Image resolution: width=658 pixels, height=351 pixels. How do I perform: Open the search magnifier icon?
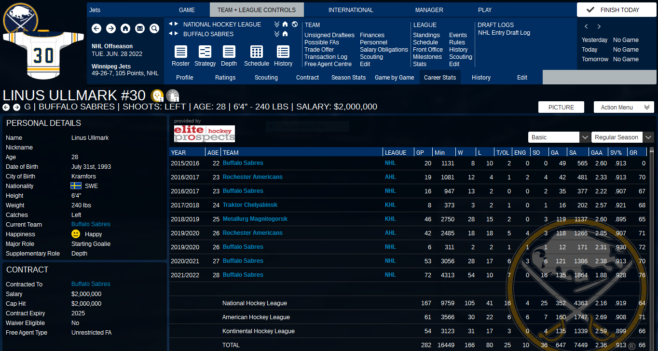click(154, 29)
